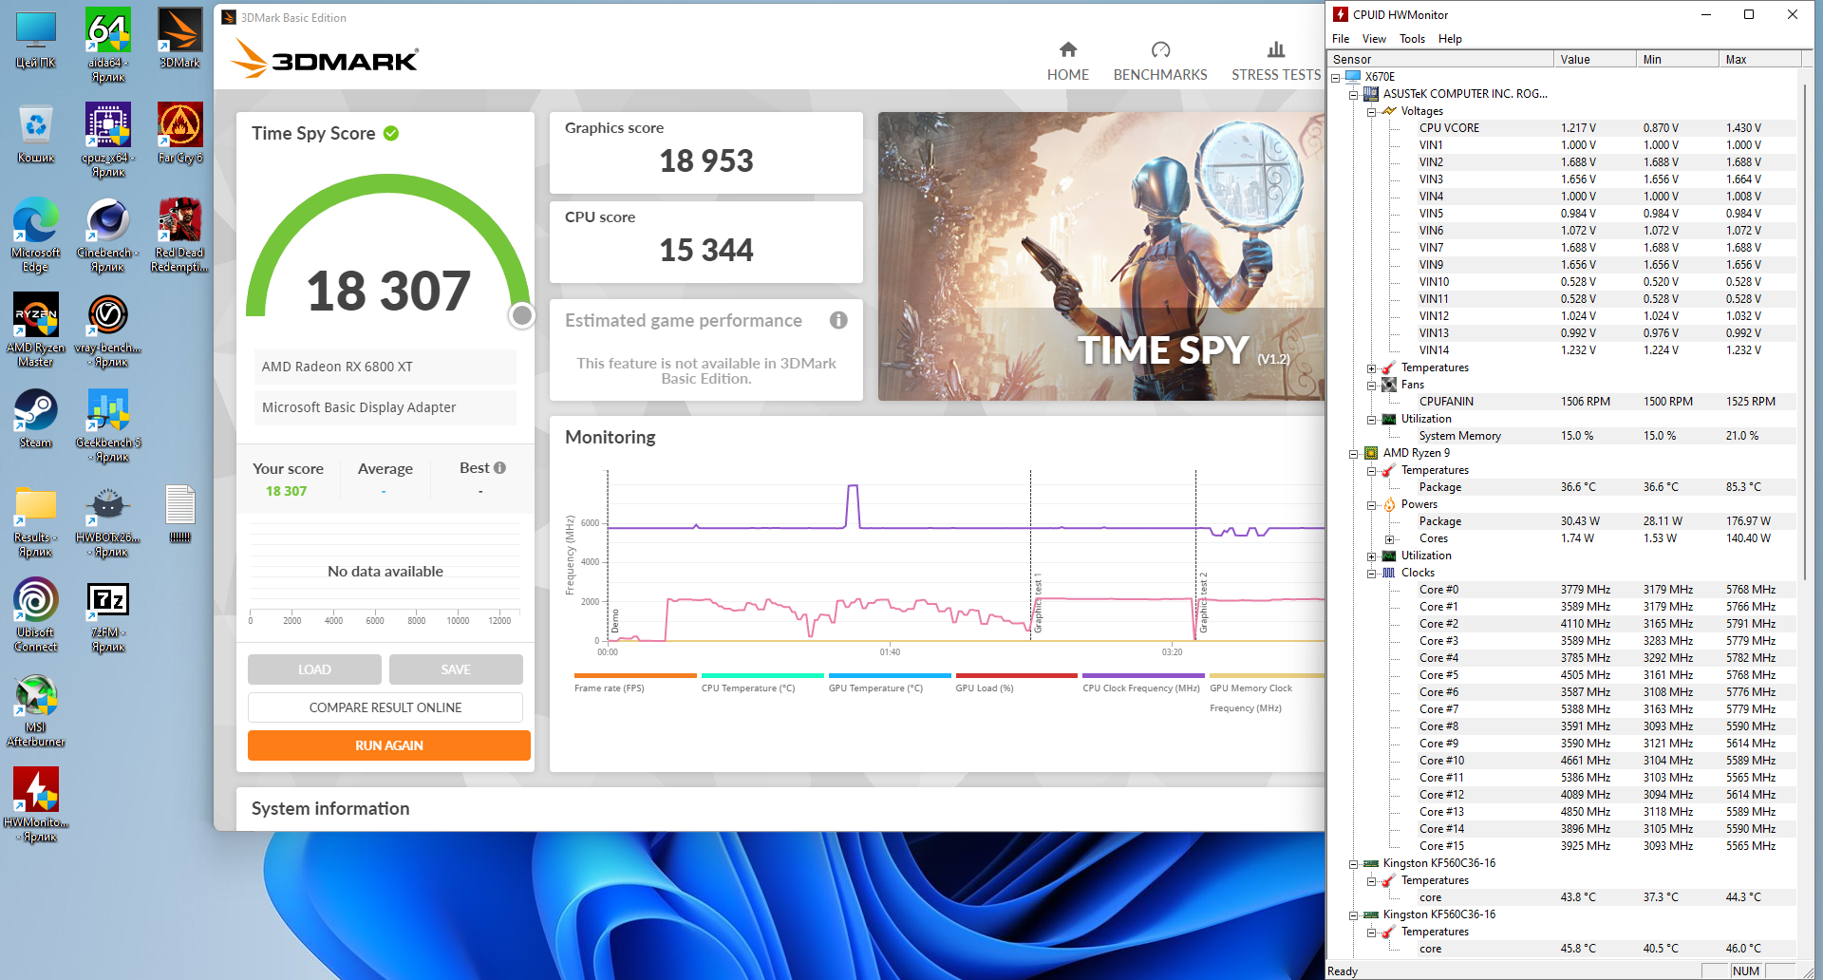Collapse the AMD Ryzen 9 tree node

[1353, 454]
